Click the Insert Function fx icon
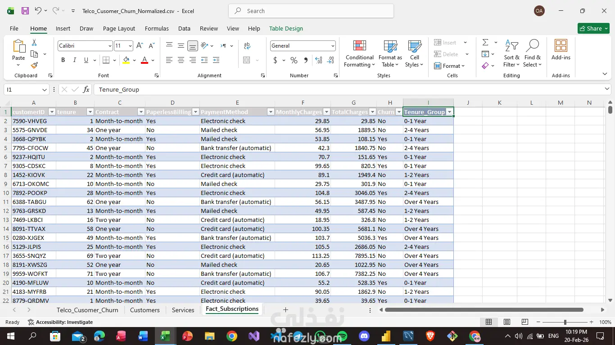This screenshot has height=345, width=615. point(86,89)
